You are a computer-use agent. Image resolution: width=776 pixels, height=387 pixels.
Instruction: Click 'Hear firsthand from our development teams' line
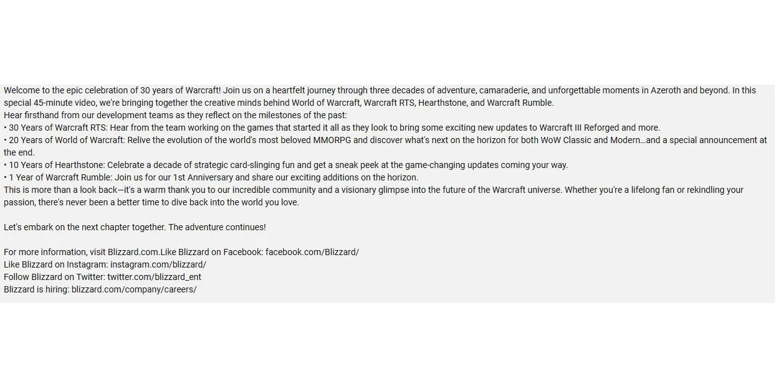pyautogui.click(x=175, y=115)
